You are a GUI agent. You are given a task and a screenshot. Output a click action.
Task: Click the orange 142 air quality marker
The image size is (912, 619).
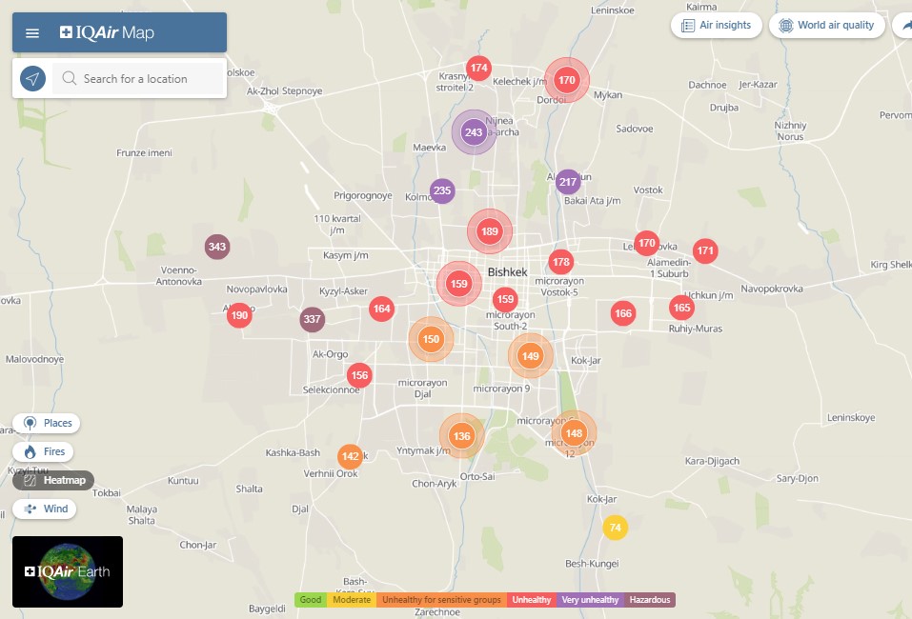[x=350, y=456]
